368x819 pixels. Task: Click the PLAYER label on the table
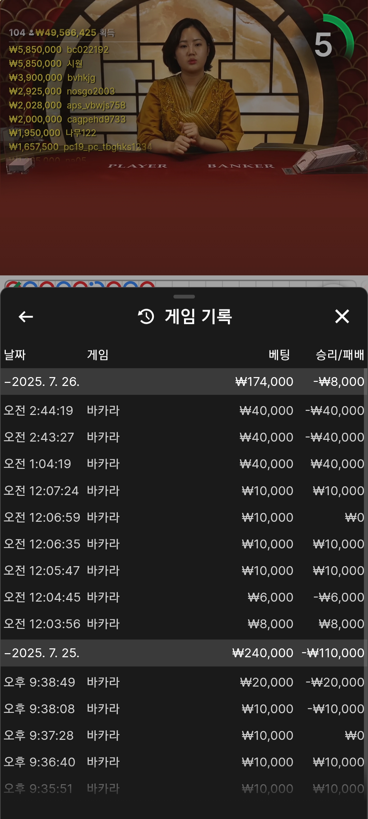pyautogui.click(x=137, y=166)
